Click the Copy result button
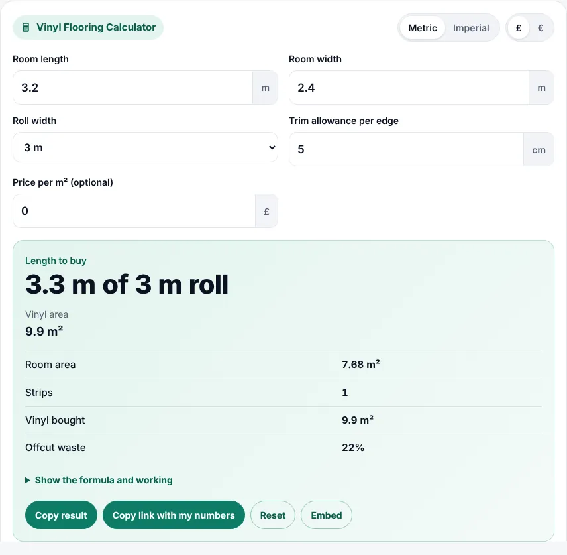The width and height of the screenshot is (567, 555). [x=61, y=515]
